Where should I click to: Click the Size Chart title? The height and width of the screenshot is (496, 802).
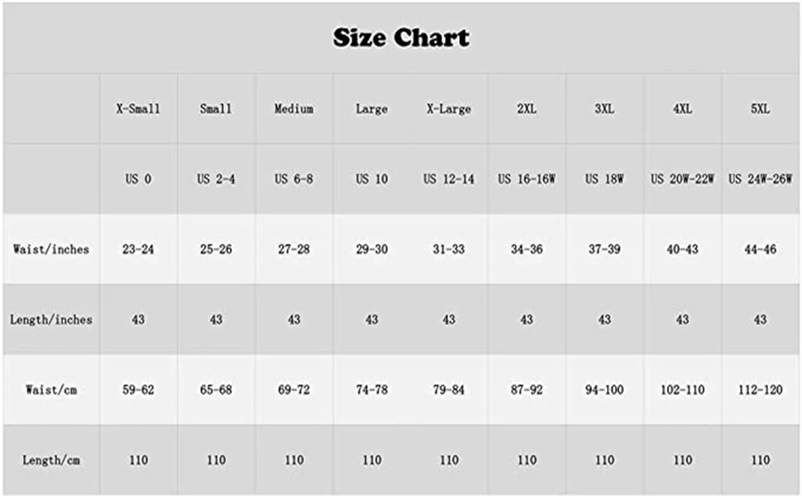(401, 37)
